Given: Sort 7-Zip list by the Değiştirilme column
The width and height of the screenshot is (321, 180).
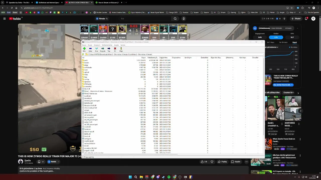Looking at the screenshot, I should coord(164,57).
